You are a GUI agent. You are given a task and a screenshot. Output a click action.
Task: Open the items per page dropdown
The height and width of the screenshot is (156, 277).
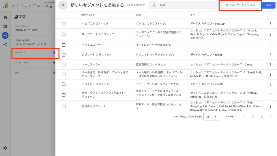tap(211, 117)
